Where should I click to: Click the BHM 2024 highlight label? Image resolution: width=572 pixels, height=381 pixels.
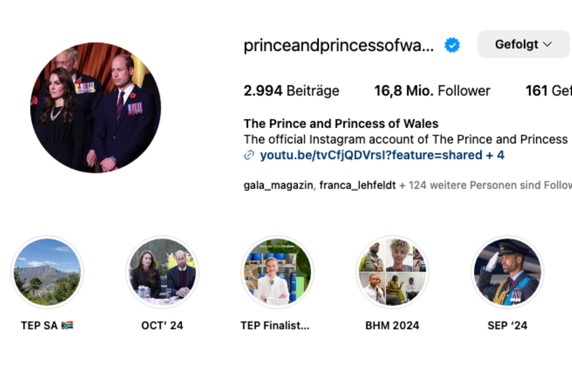[392, 325]
